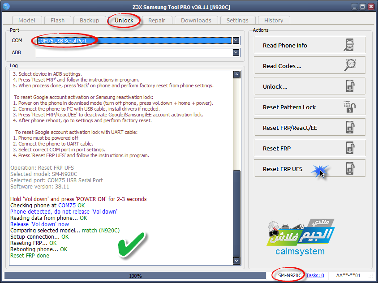Click the Reset FRP/React/EE phone lock icon
The height and width of the screenshot is (283, 378).
[x=350, y=127]
